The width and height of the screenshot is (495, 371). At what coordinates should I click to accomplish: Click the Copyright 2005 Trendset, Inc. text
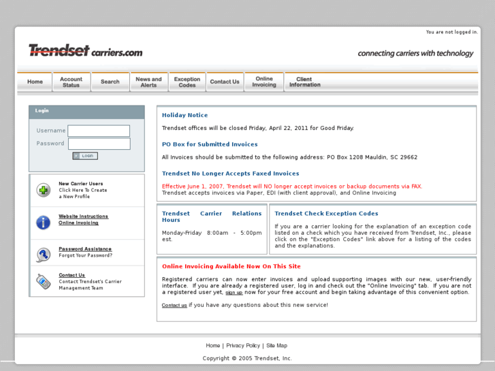tap(247, 358)
